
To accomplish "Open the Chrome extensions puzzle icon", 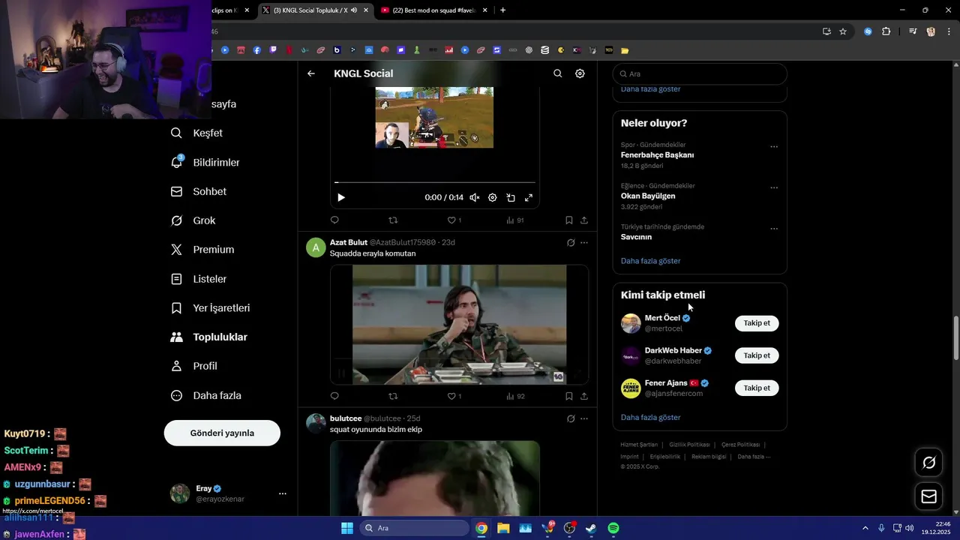I will click(x=886, y=31).
